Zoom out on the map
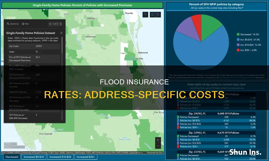This screenshot has height=161, width=269. point(158,146)
